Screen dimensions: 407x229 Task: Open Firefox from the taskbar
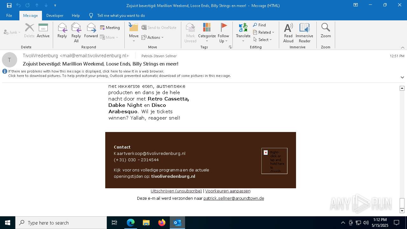[162, 223]
